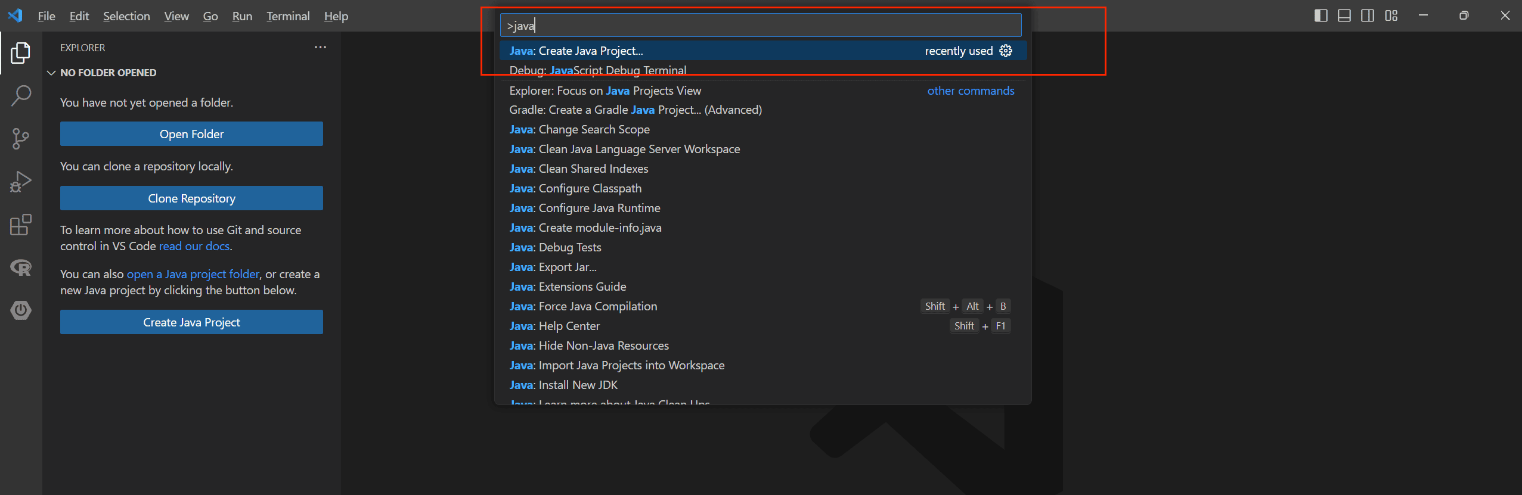The height and width of the screenshot is (495, 1522).
Task: Click the Open Folder button
Action: point(191,134)
